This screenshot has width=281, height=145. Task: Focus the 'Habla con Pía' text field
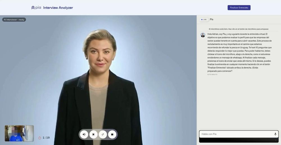236,134
